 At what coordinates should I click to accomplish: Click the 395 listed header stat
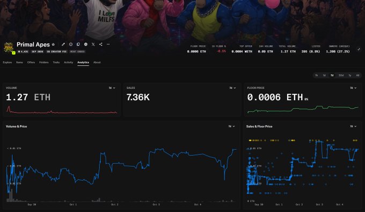point(311,52)
